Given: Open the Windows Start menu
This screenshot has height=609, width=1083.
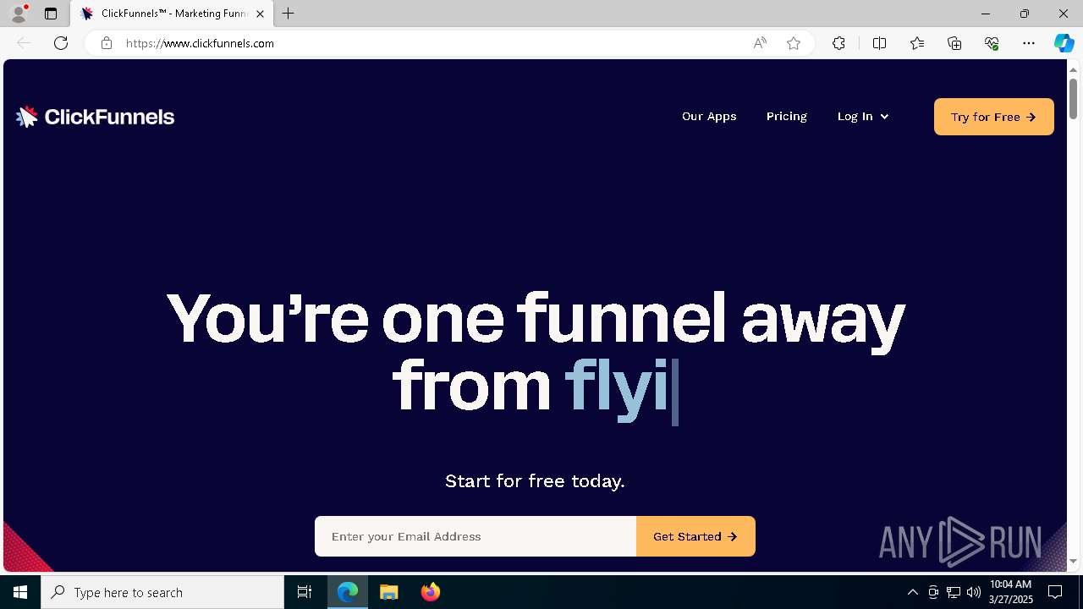Looking at the screenshot, I should pyautogui.click(x=20, y=592).
